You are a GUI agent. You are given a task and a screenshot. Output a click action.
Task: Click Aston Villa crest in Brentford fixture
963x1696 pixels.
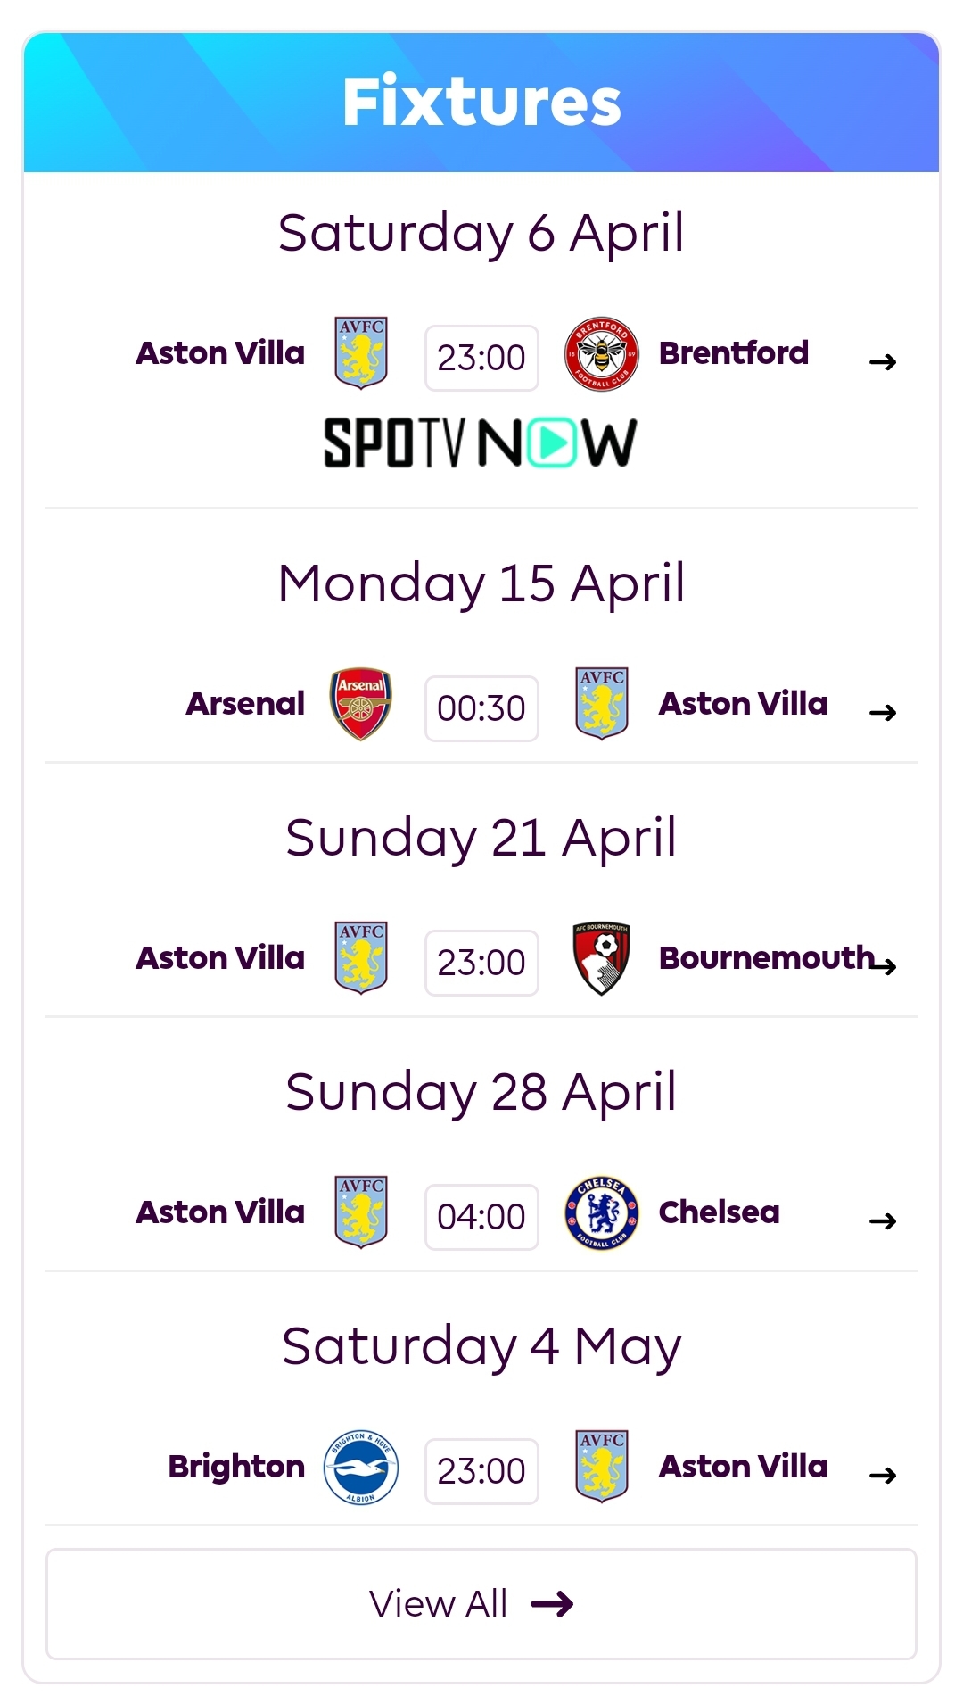coord(360,353)
